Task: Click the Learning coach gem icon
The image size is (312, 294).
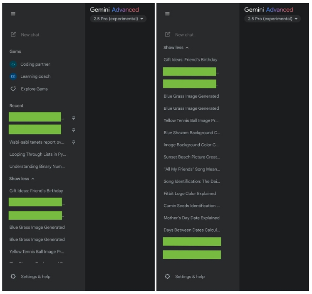Action: [x=13, y=76]
